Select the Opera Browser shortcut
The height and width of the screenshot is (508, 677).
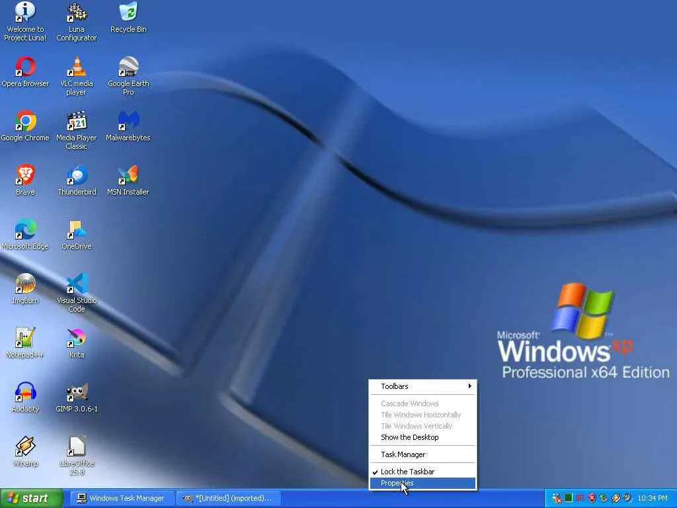pos(25,73)
